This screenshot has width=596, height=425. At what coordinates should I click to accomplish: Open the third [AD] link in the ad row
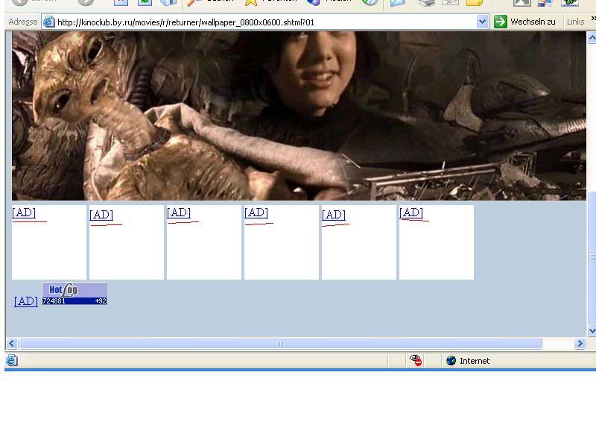click(x=179, y=212)
